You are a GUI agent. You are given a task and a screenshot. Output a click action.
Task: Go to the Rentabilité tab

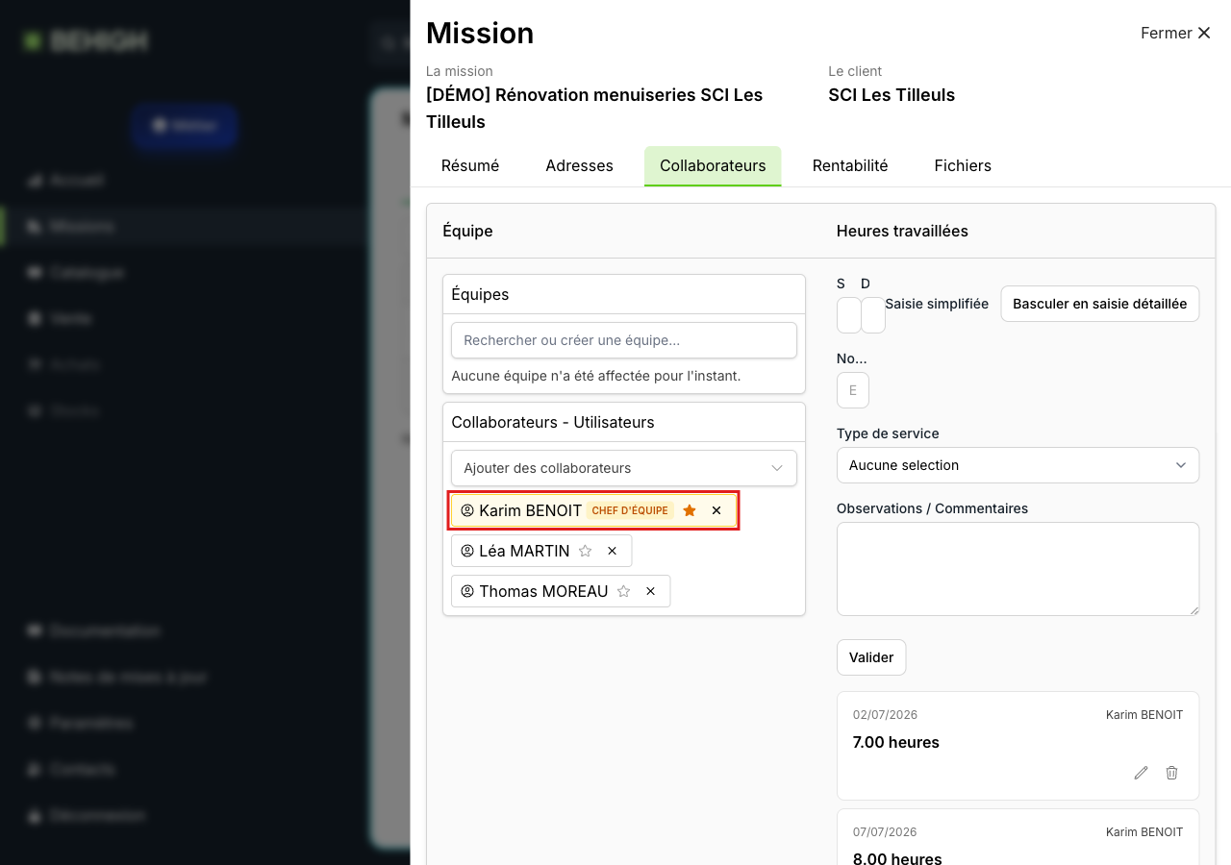[850, 165]
